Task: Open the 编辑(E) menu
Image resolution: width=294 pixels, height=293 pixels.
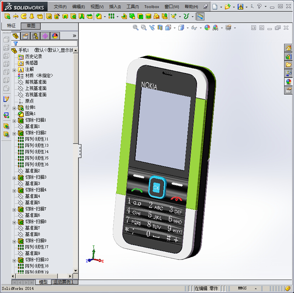Action: [78, 7]
